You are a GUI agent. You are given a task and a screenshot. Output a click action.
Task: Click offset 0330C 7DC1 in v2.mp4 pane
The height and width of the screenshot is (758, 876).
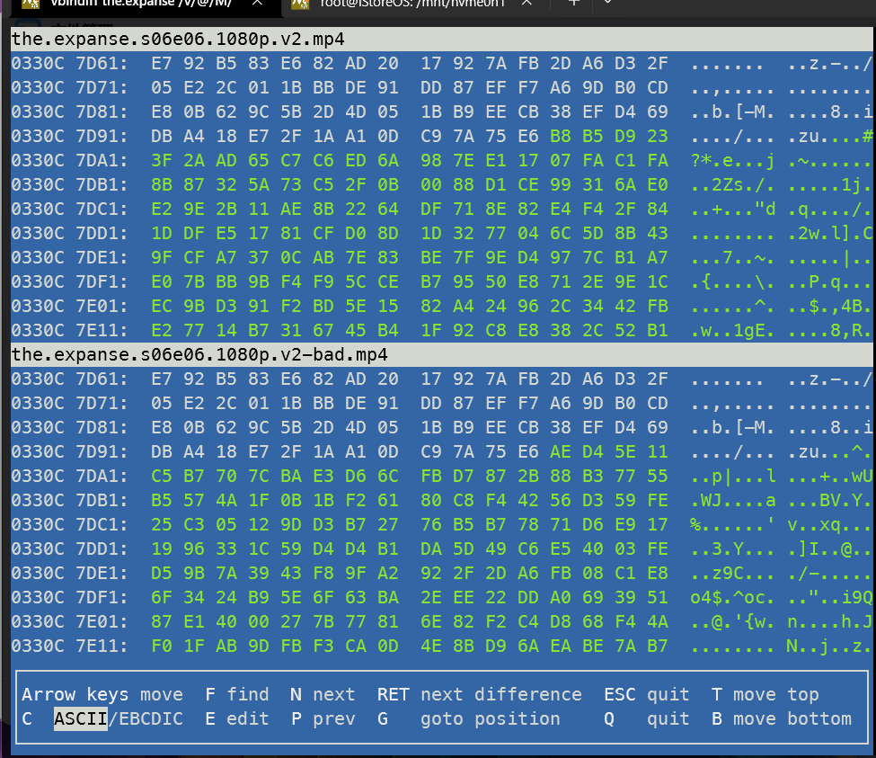pyautogui.click(x=69, y=210)
